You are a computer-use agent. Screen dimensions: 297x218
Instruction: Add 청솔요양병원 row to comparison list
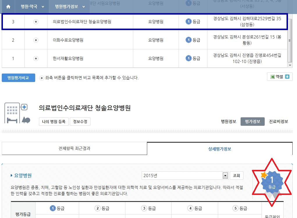pos(36,22)
